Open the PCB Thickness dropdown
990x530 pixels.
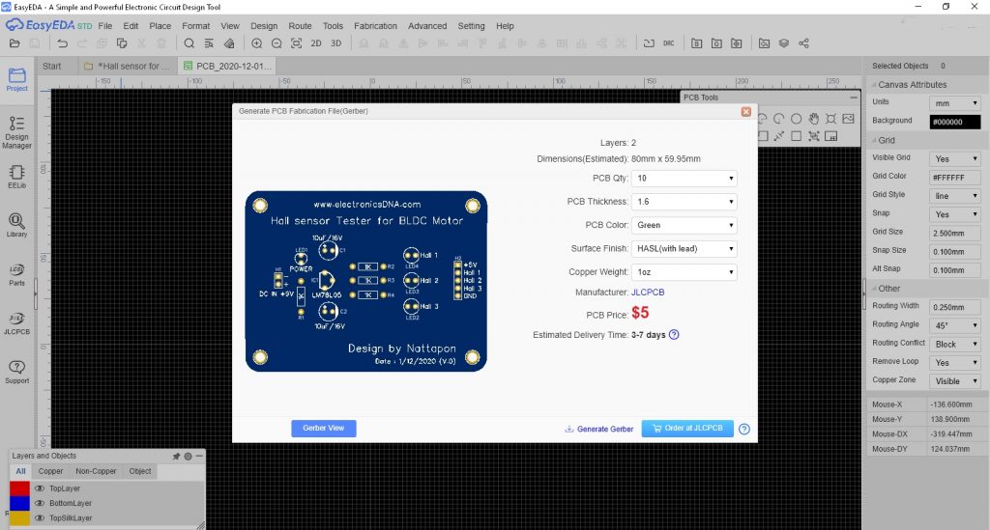click(684, 202)
